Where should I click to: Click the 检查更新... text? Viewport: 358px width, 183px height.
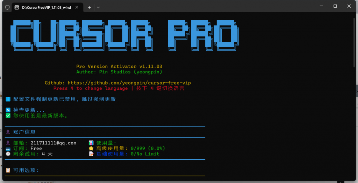[29, 110]
